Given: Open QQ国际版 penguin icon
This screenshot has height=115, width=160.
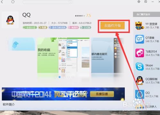Looking at the screenshot, I should tap(140, 80).
